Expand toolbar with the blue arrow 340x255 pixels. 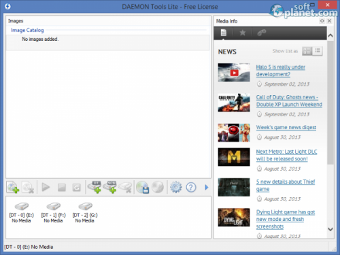(207, 187)
